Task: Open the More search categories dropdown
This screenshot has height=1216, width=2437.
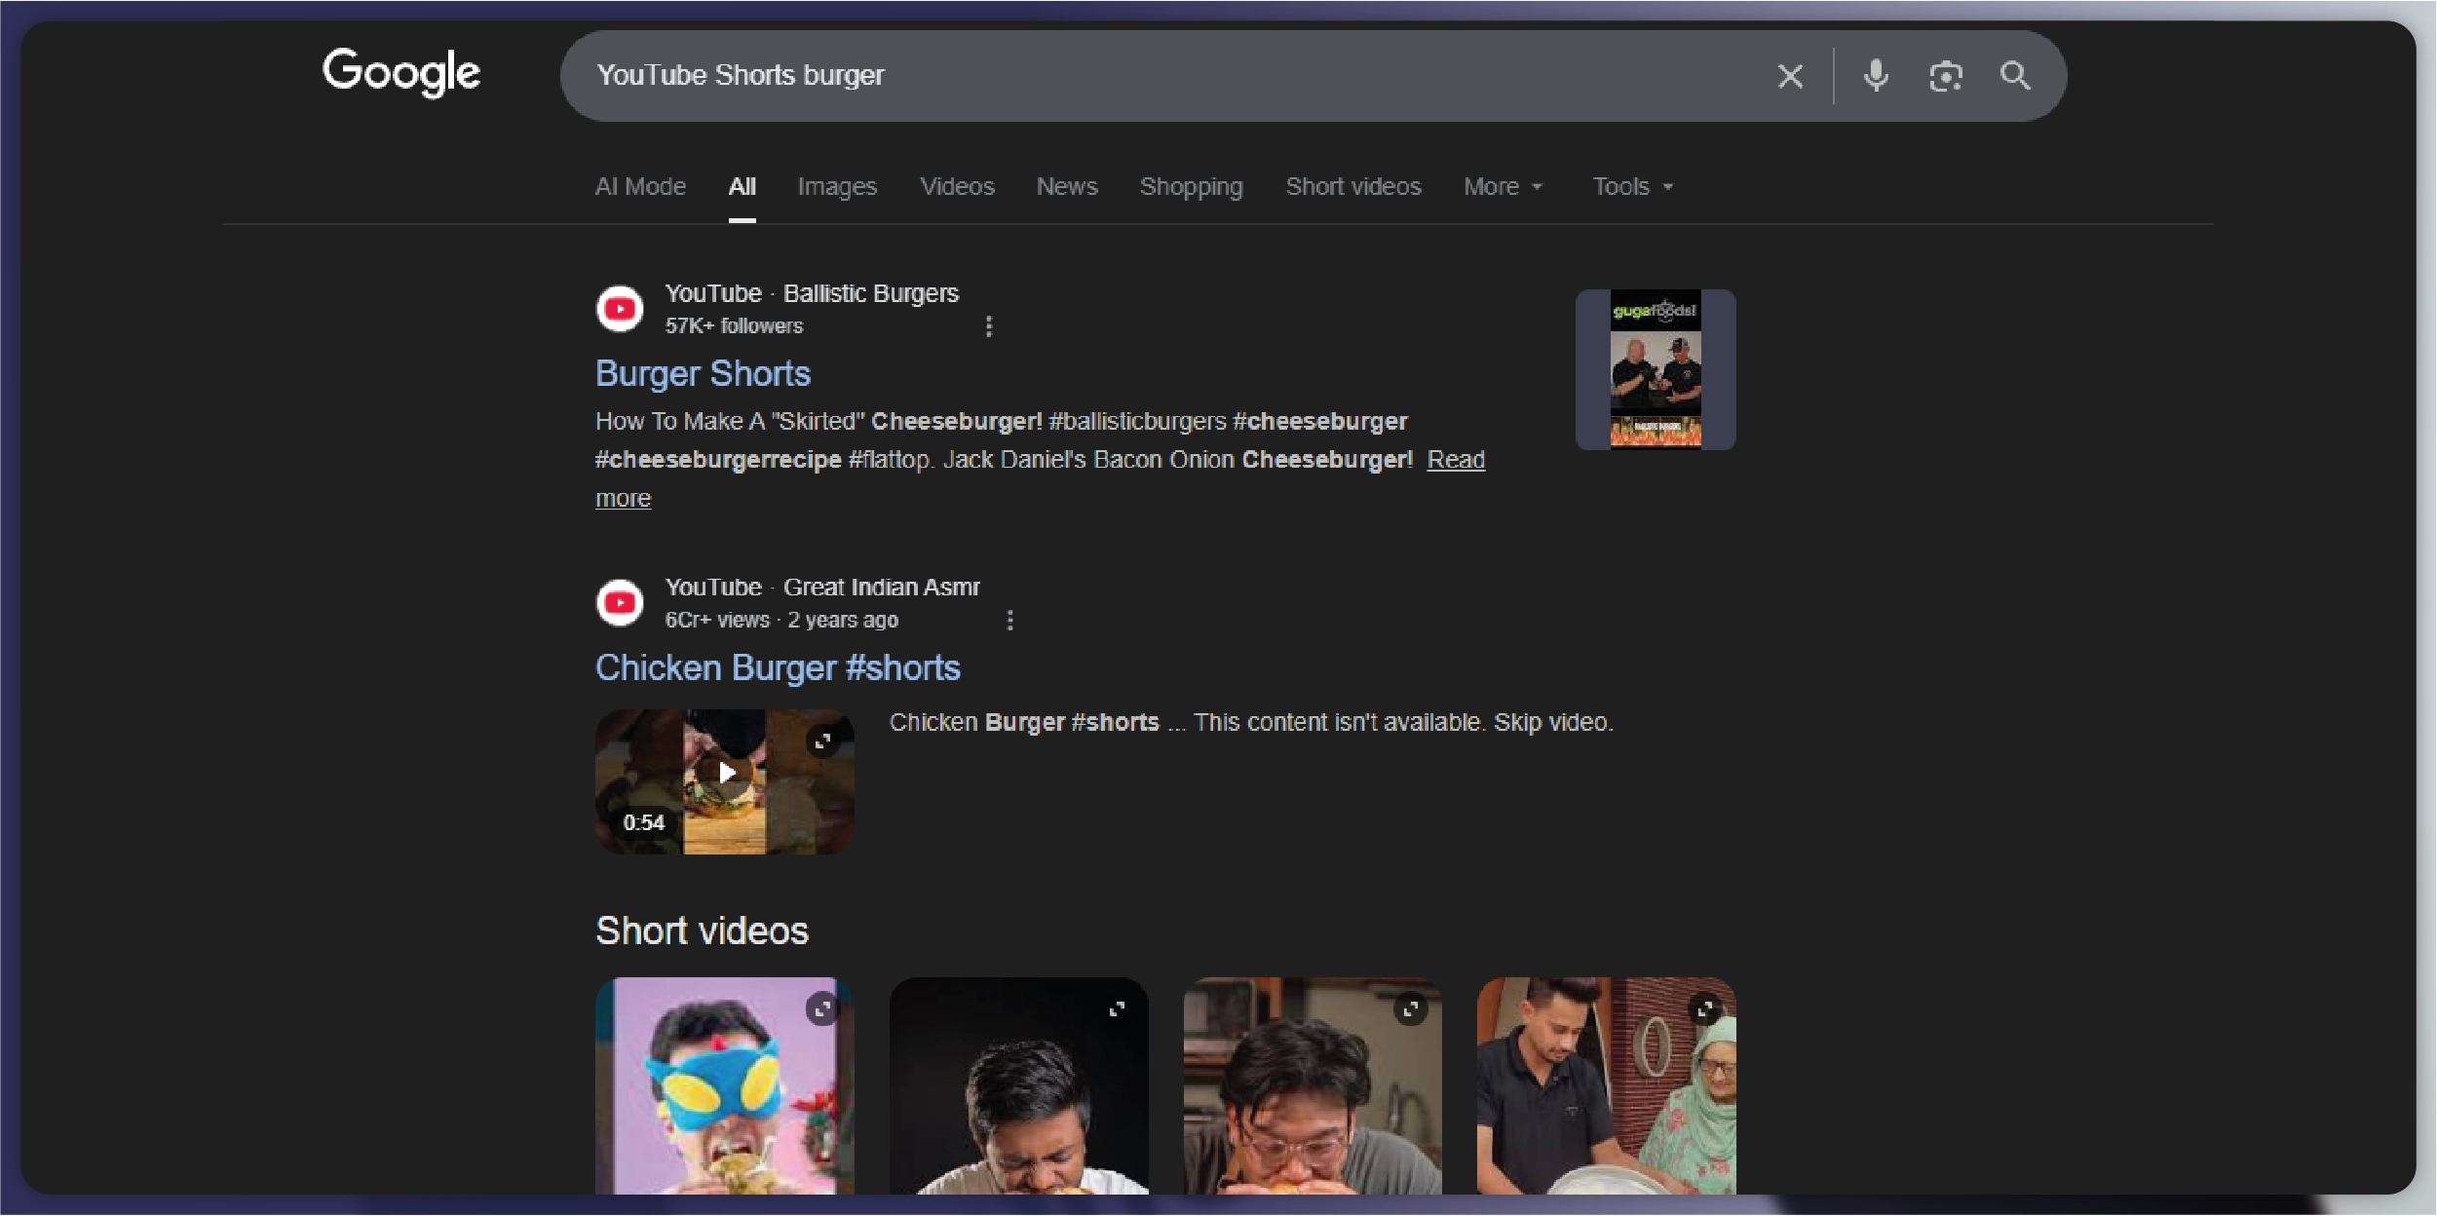Action: click(1503, 186)
